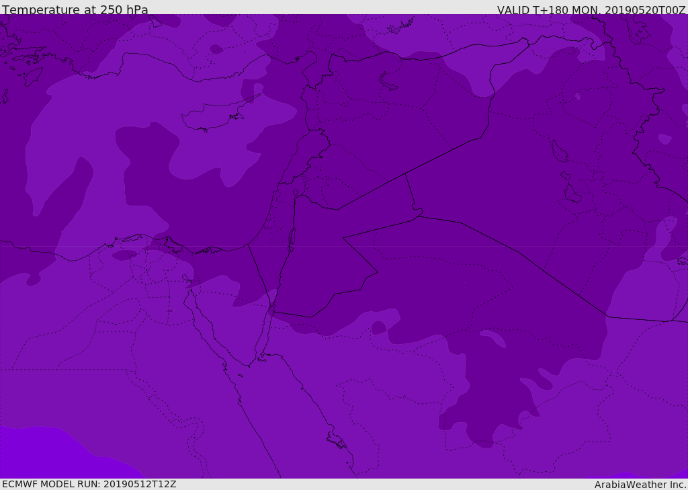Click the 'VALID T+180 MON. 20190520T00Z' label

[591, 9]
